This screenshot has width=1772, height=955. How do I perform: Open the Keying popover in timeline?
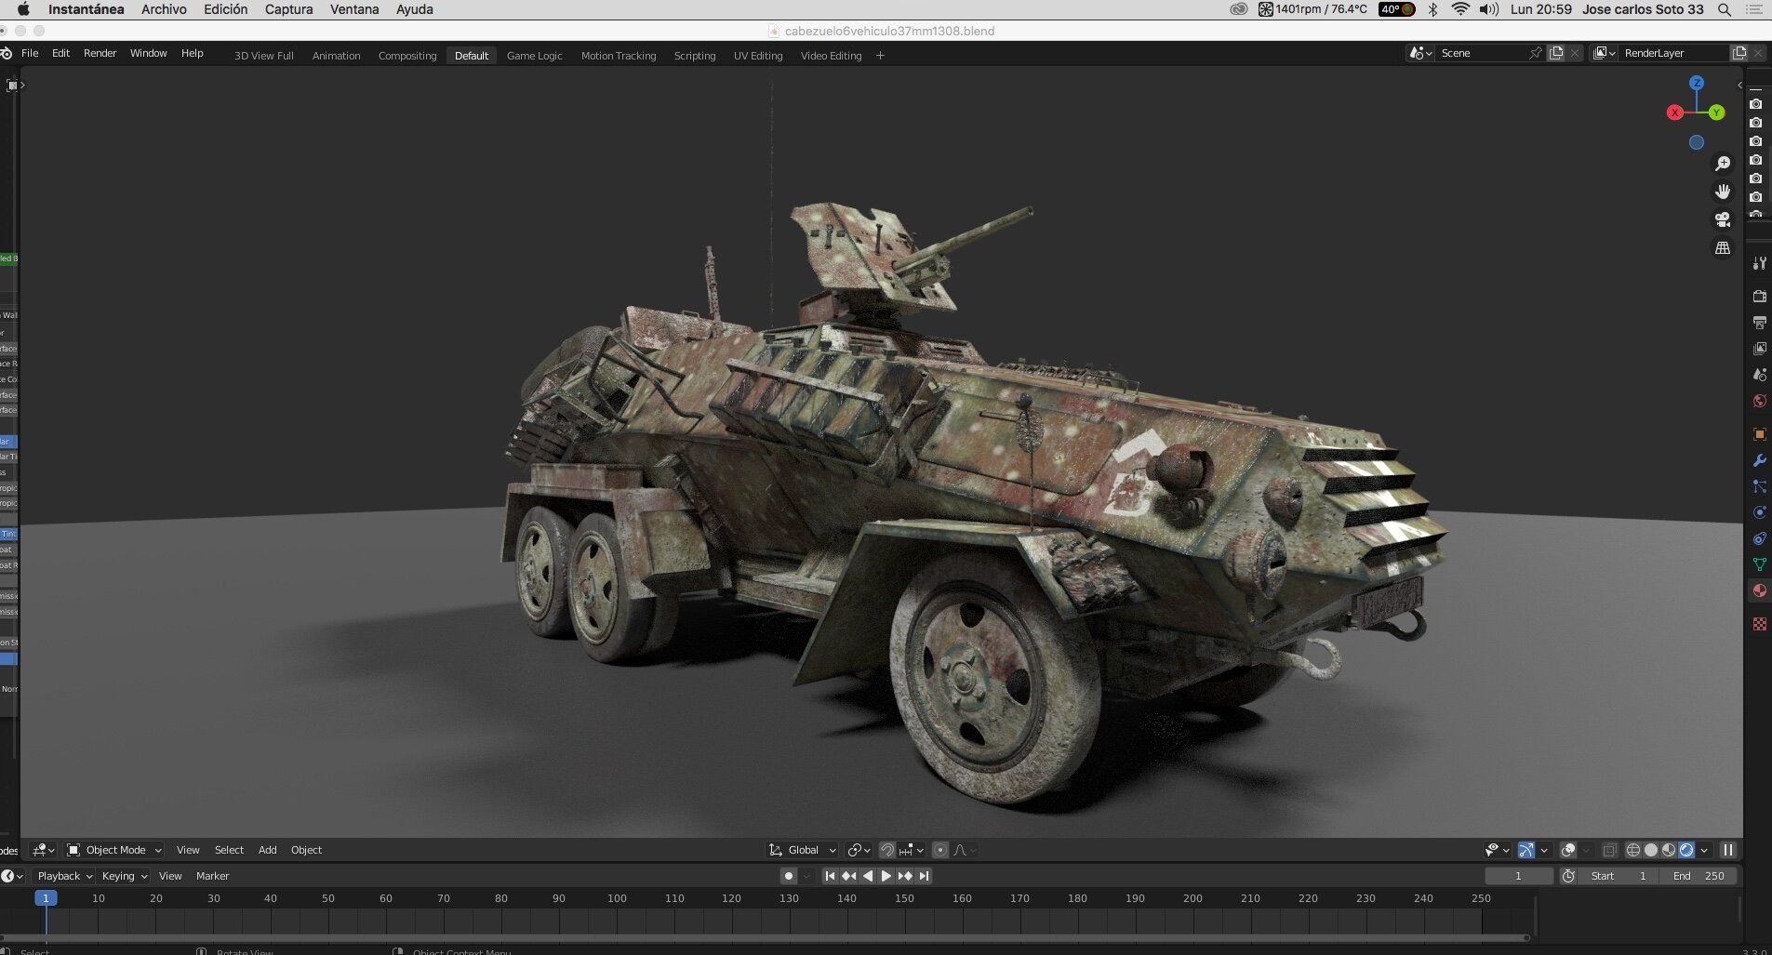(125, 876)
